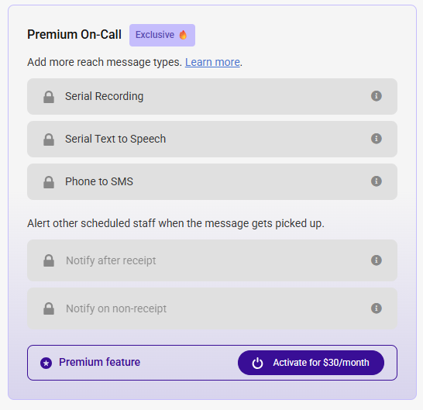This screenshot has width=423, height=410.
Task: Click the info icon for Serial Text to Speech
Action: 376,139
